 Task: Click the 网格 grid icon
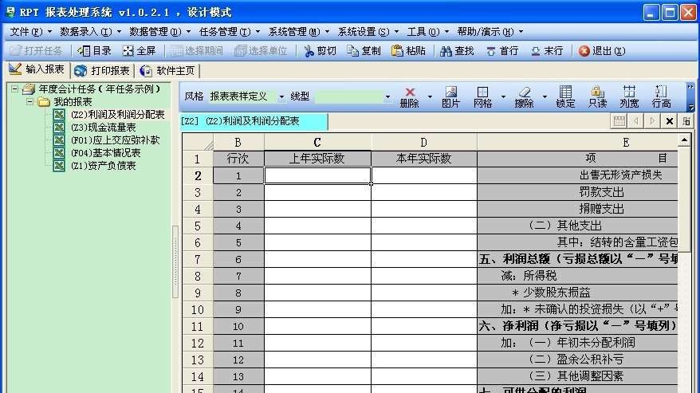482,97
